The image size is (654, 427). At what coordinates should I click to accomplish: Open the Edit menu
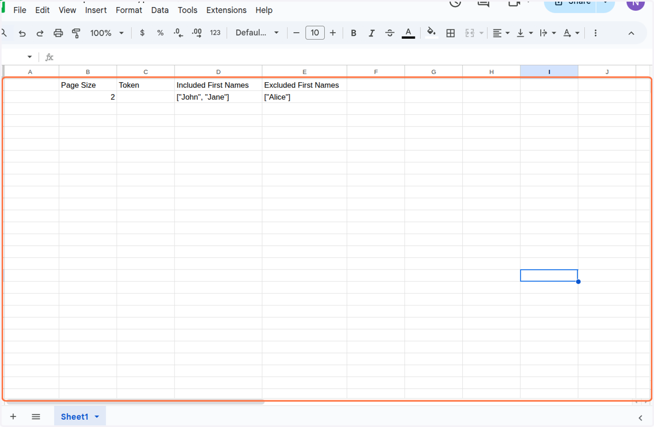coord(43,10)
